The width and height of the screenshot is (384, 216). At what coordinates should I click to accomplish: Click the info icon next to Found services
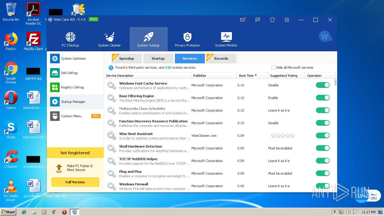point(111,67)
